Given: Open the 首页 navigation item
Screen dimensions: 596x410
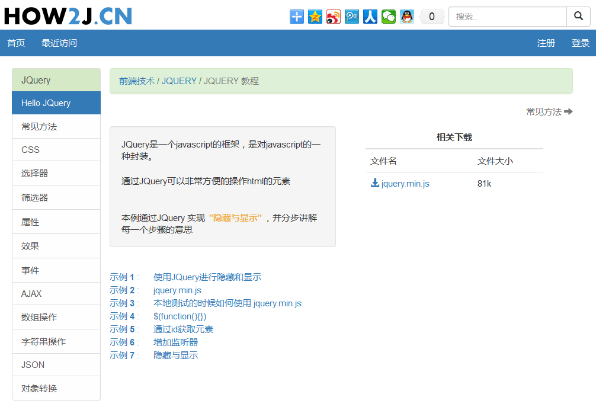Looking at the screenshot, I should click(x=16, y=43).
